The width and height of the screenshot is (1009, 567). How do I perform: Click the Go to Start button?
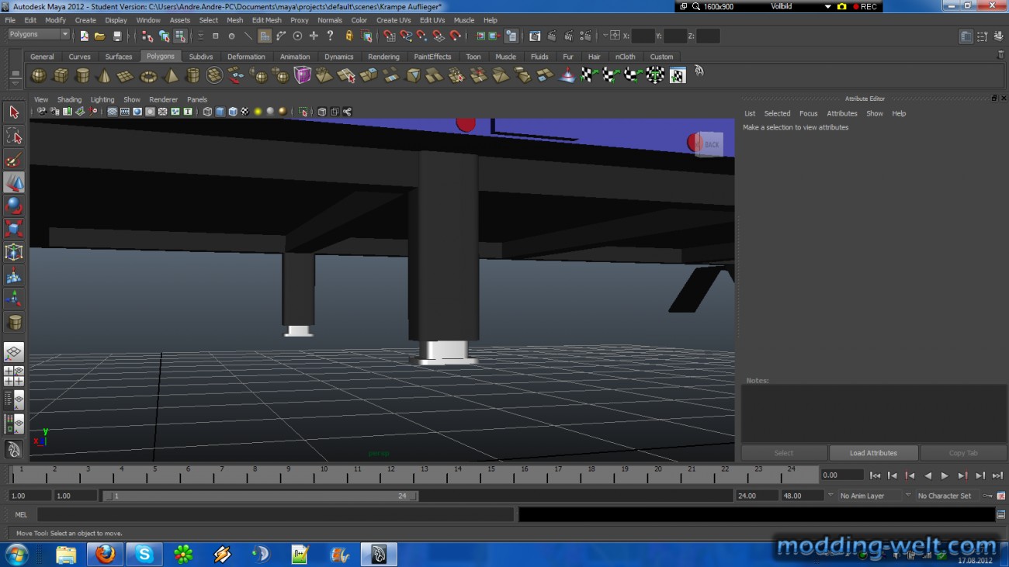coord(875,475)
